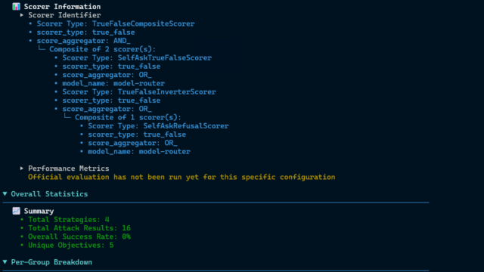Click 'Composite of 2 scorer(s):' line

click(x=103, y=49)
